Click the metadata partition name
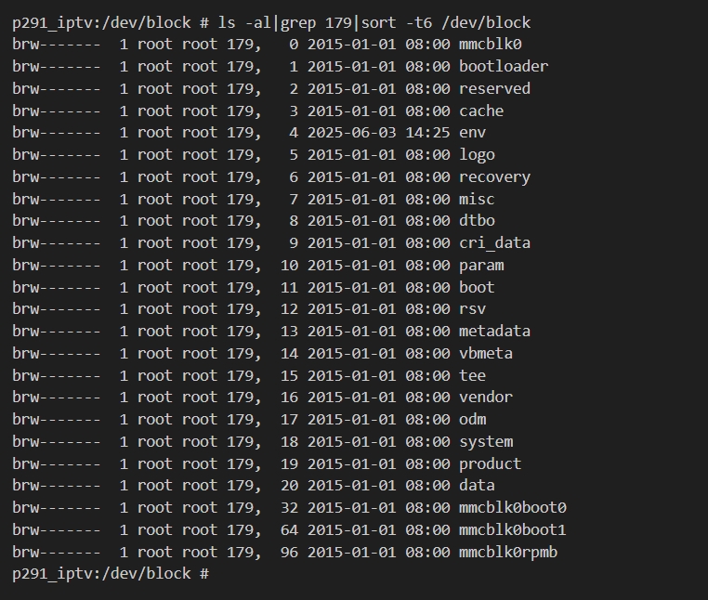 [494, 332]
